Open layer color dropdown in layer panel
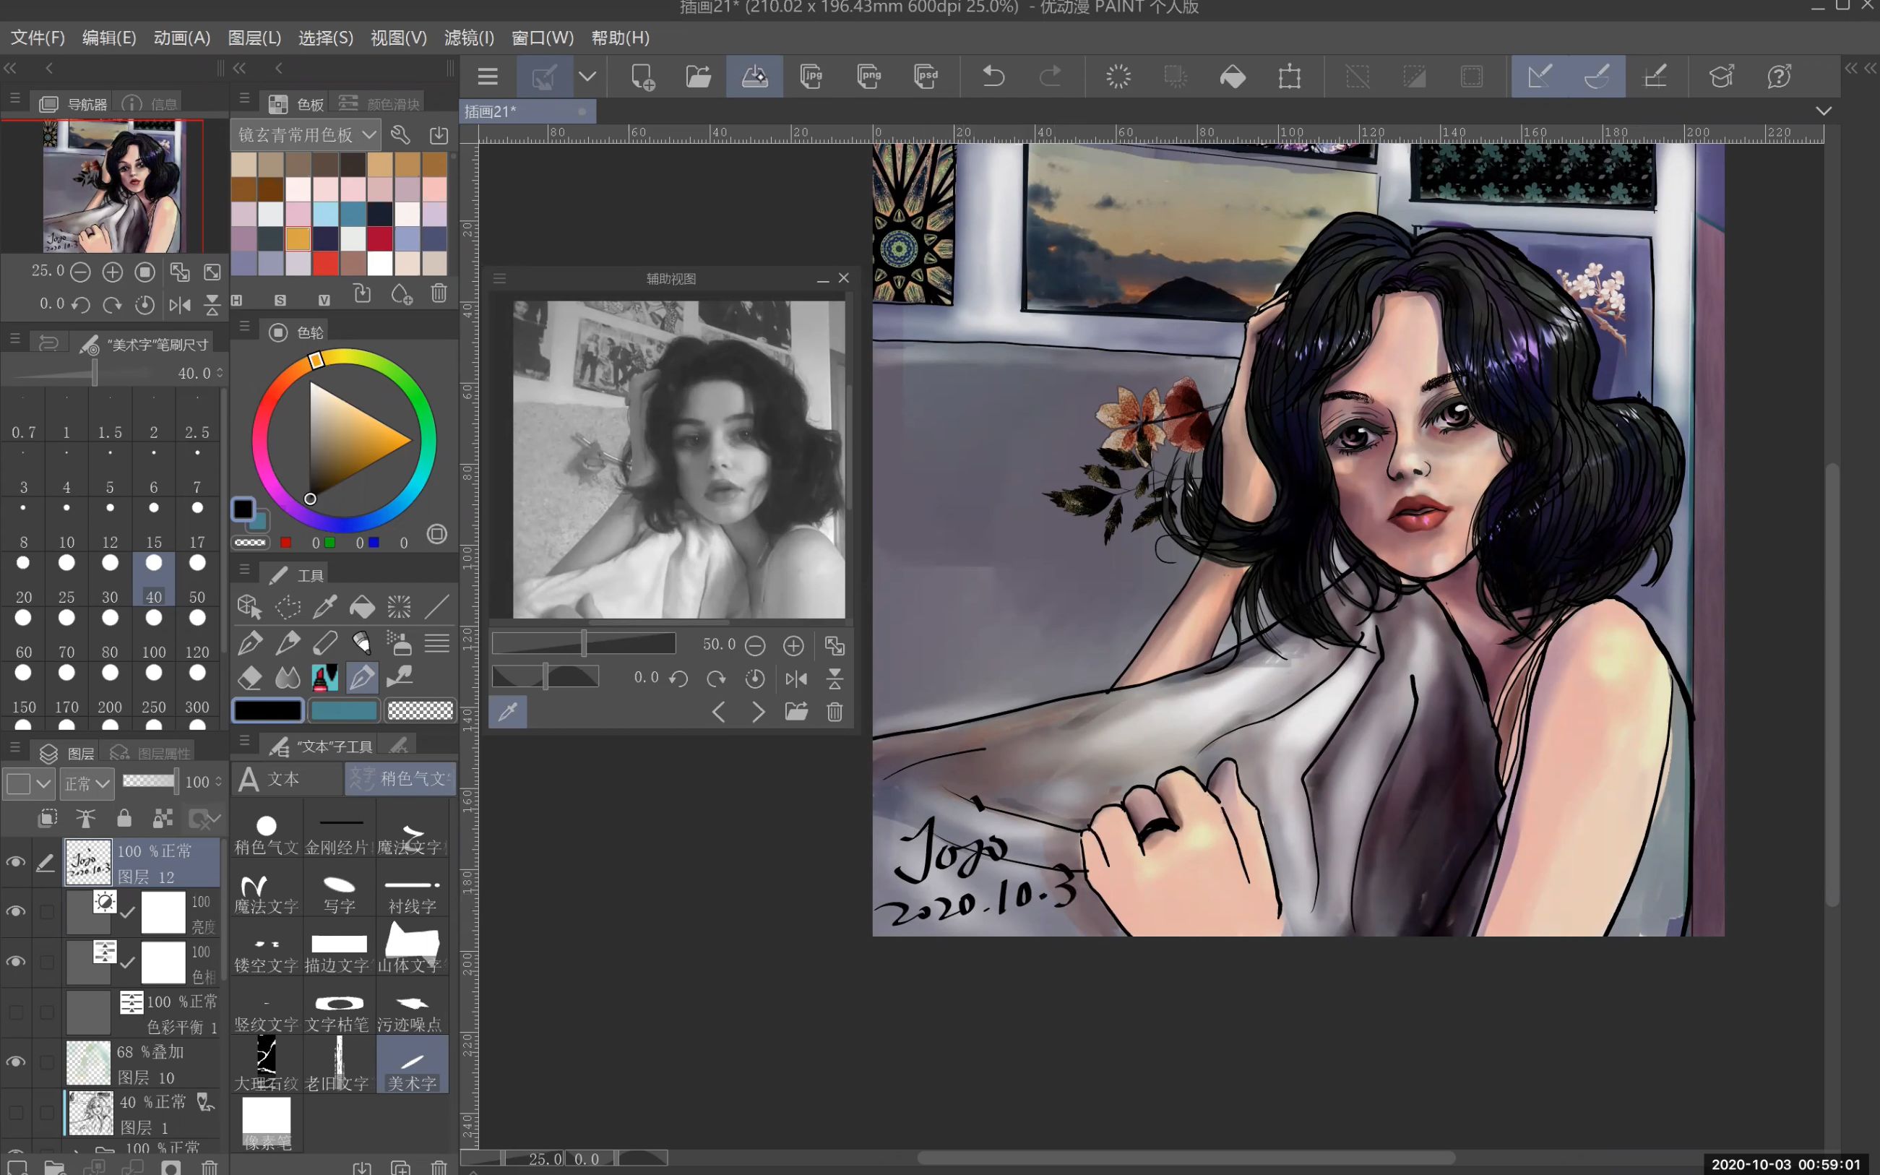The image size is (1880, 1175). tap(29, 783)
